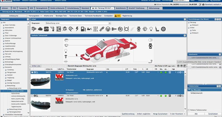Open the Baugruppe dropdown
The image size is (222, 117).
pyautogui.click(x=110, y=23)
